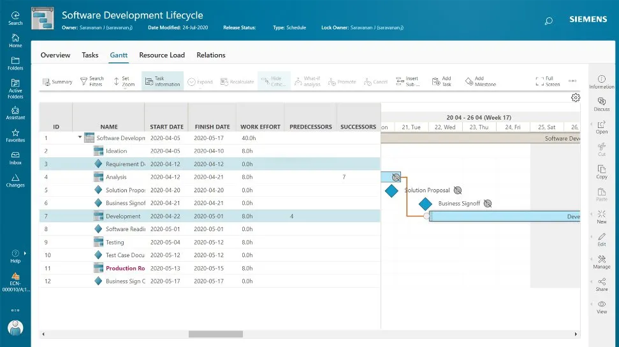Screen dimensions: 619x347
Task: Switch to the Tasks tab
Action: [x=90, y=55]
